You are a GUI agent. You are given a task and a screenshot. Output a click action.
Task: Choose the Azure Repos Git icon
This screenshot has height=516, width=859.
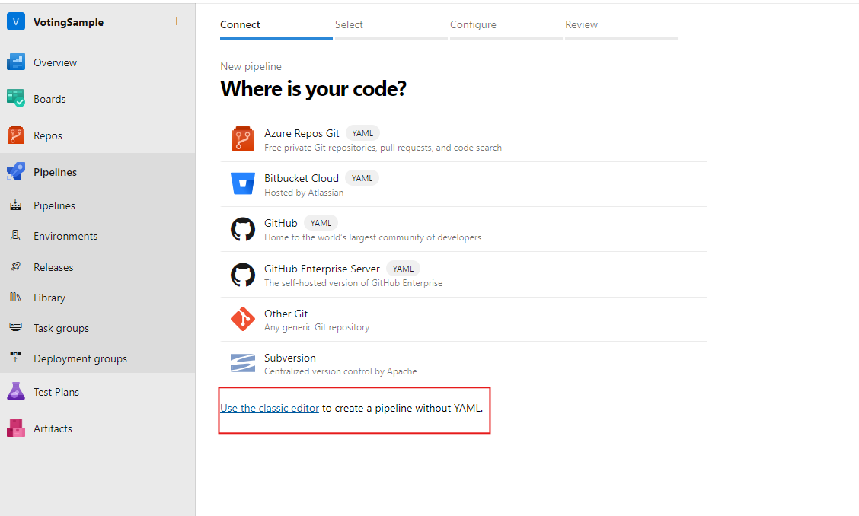pos(243,139)
